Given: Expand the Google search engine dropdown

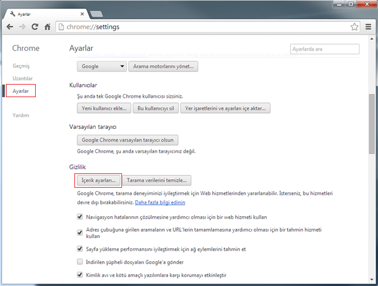Looking at the screenshot, I should point(102,66).
